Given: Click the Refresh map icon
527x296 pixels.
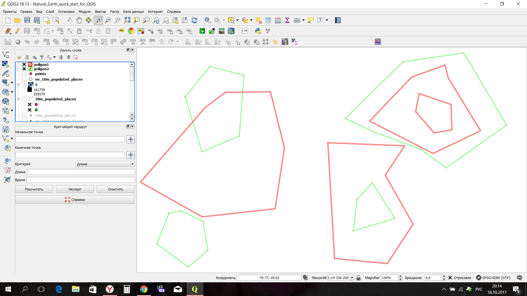Looking at the screenshot, I should click(194, 20).
